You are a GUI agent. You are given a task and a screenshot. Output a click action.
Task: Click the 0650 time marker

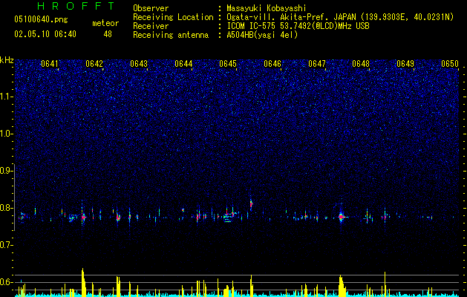coord(450,64)
